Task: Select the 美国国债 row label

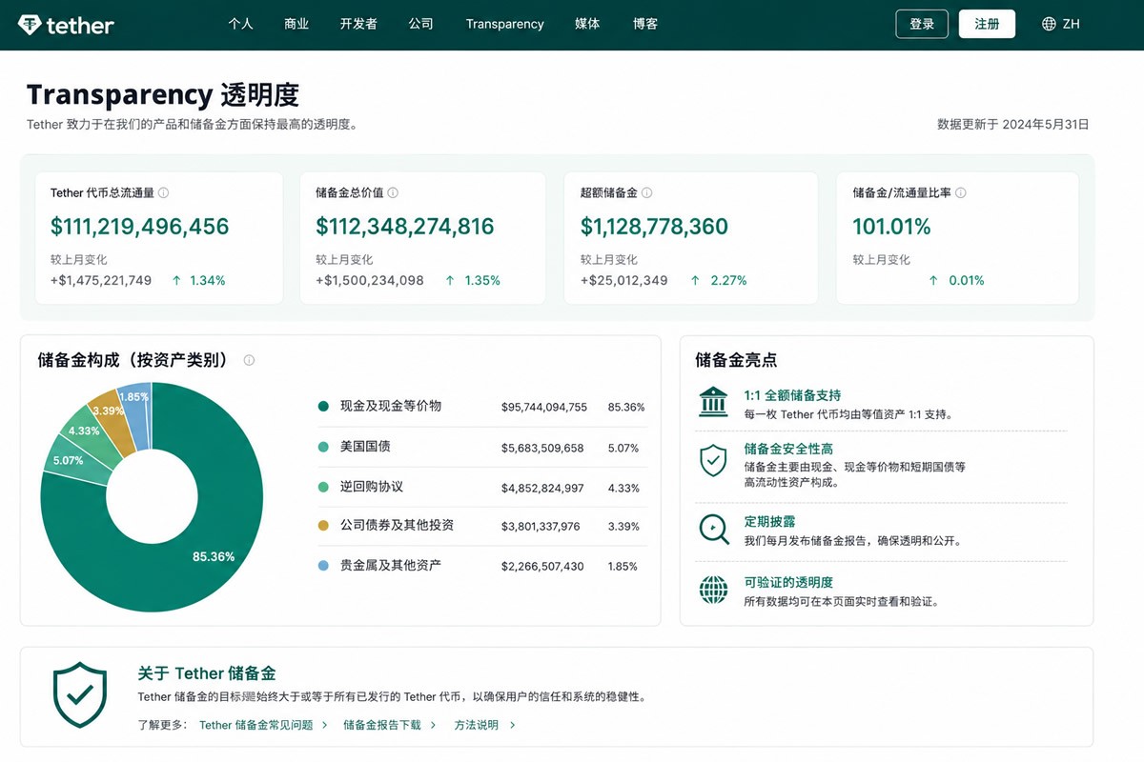Action: (x=365, y=447)
